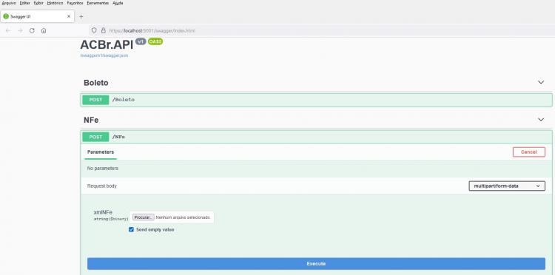Click the padlock site security icon
The width and height of the screenshot is (555, 275).
(x=104, y=31)
